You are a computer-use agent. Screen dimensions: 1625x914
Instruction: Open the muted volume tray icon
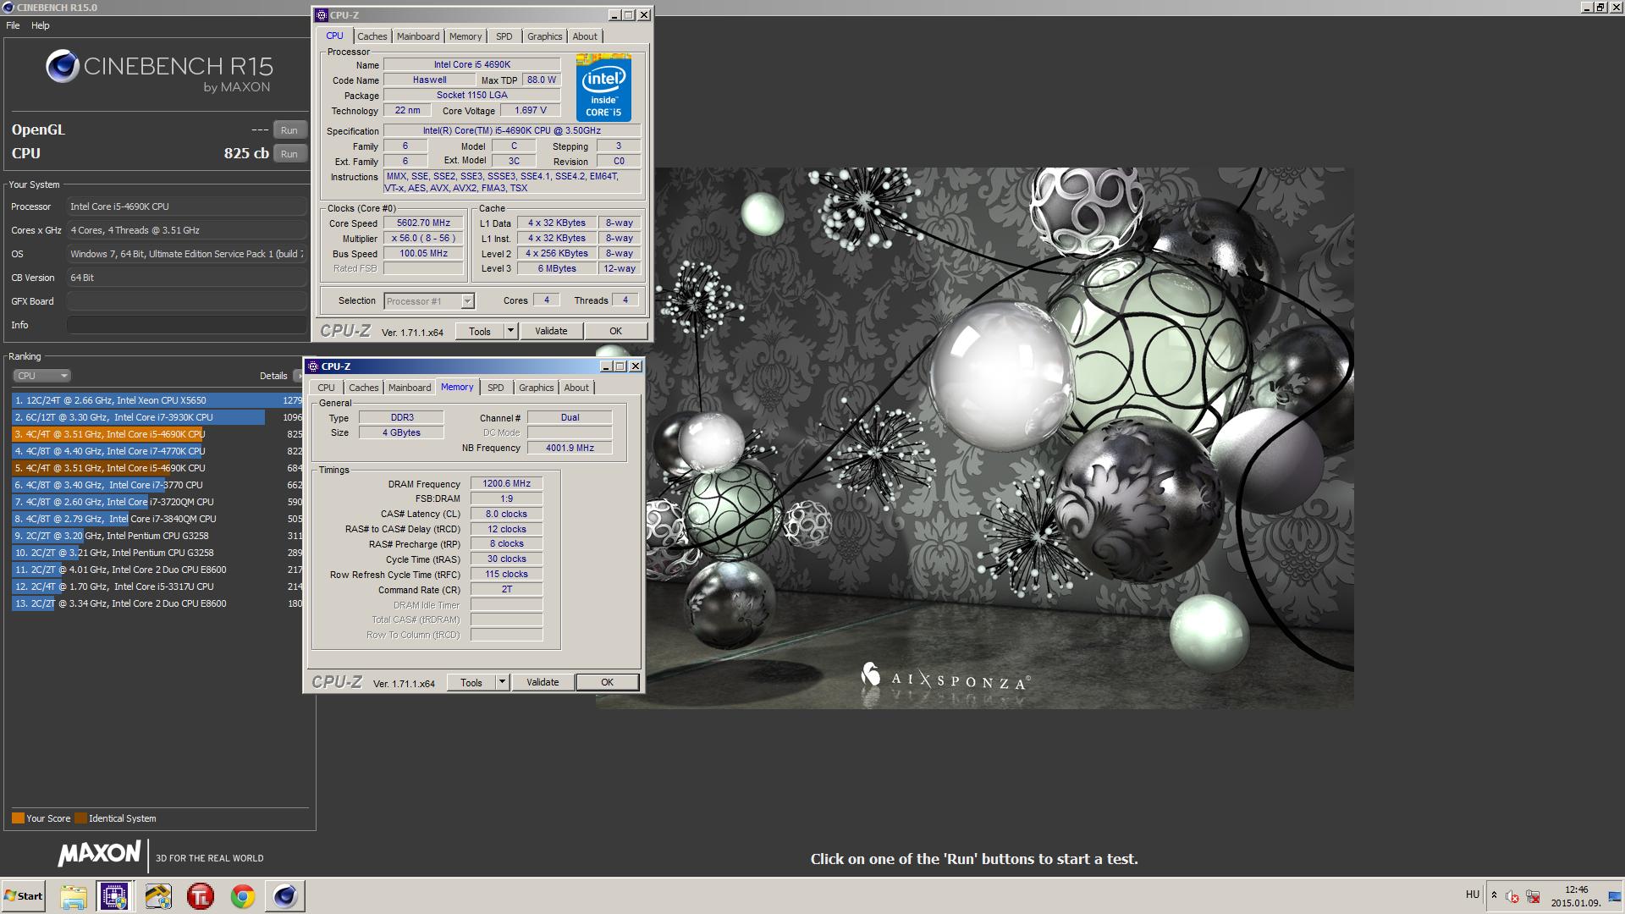pos(1512,896)
